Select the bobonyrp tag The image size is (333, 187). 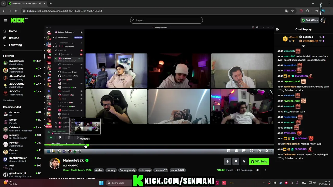coord(145,170)
